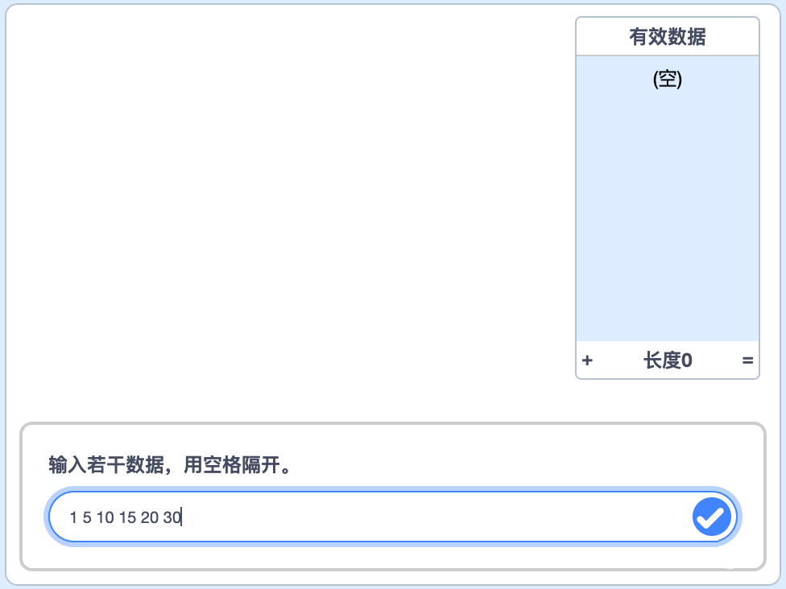Click the = icon beside 长度0
Screen dimensions: 786x589
[x=747, y=360]
